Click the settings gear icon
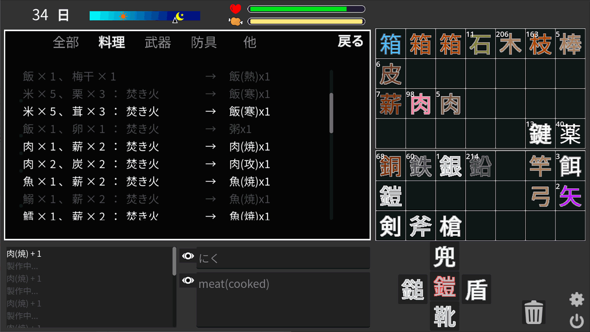The height and width of the screenshot is (332, 590). pos(577,299)
